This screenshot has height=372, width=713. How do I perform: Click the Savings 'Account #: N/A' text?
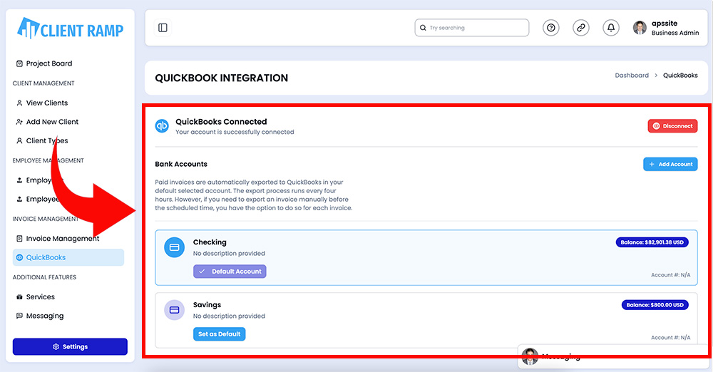671,338
